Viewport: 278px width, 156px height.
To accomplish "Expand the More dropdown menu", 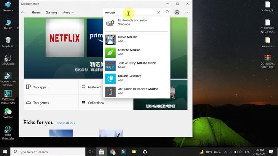I will click(x=68, y=13).
